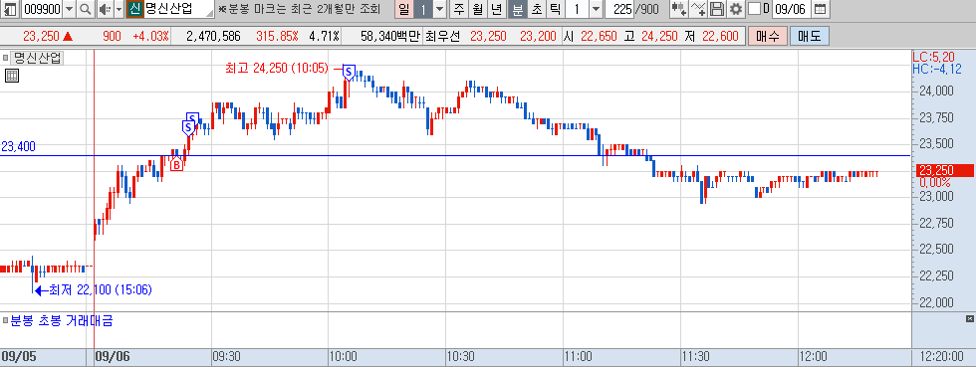The width and height of the screenshot is (976, 367).
Task: Click the 매수 buy button
Action: (768, 36)
